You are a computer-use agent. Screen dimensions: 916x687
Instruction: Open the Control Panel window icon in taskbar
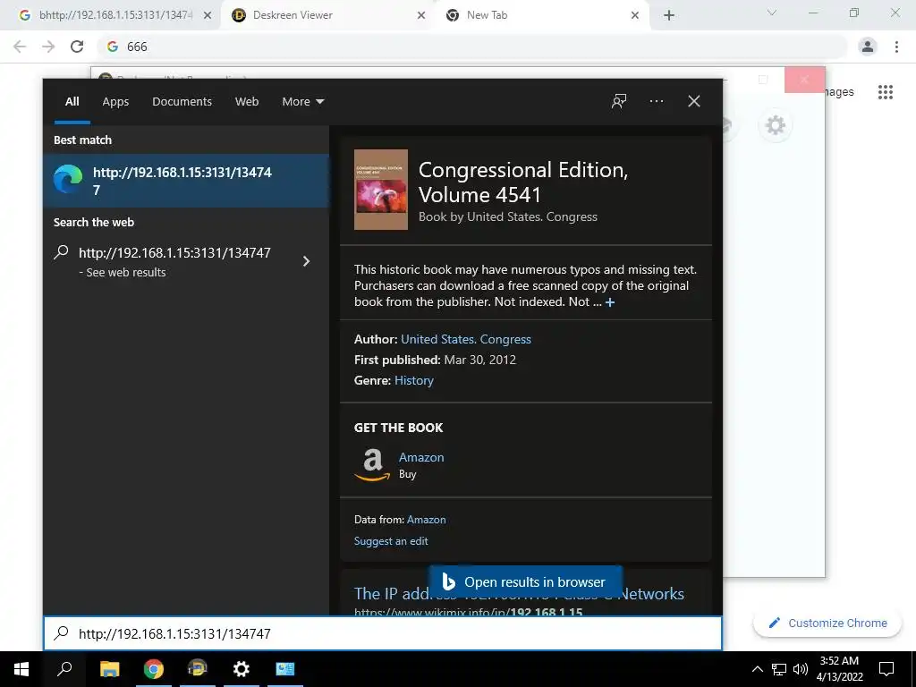[x=284, y=669]
